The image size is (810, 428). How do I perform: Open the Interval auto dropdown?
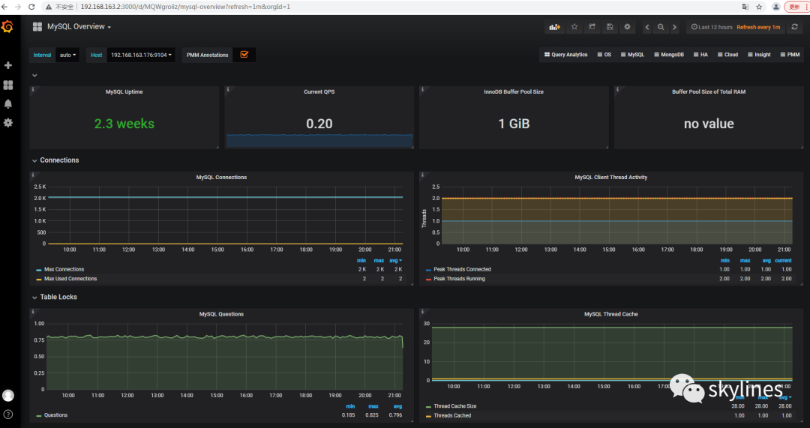coord(67,55)
